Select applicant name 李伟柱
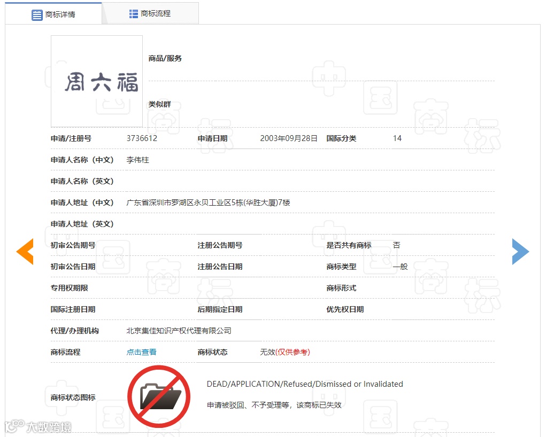 (x=137, y=160)
